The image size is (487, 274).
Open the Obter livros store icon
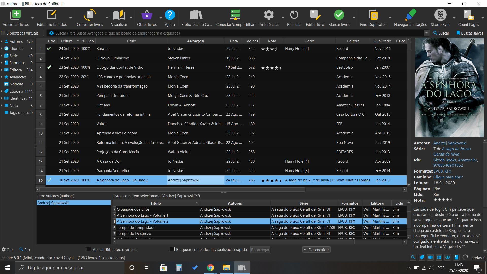[147, 15]
